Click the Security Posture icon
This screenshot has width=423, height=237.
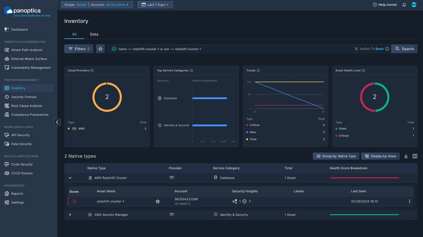click(x=7, y=97)
